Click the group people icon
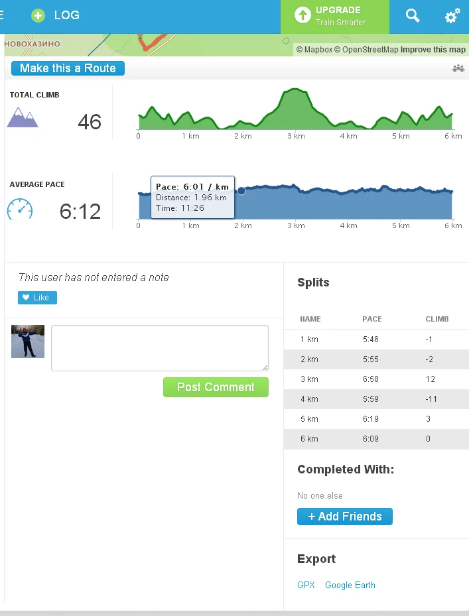 [x=458, y=68]
